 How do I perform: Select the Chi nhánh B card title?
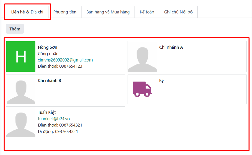tap(49, 81)
